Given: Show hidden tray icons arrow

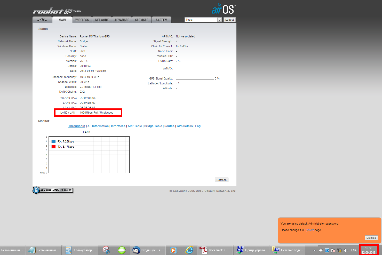Looking at the screenshot, I should coord(314,250).
